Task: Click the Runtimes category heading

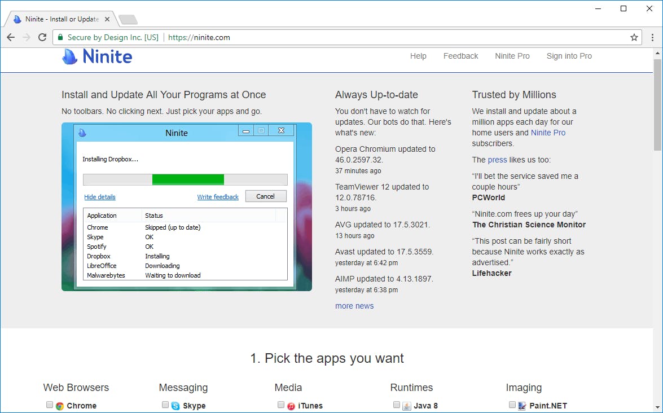Action: [x=411, y=387]
